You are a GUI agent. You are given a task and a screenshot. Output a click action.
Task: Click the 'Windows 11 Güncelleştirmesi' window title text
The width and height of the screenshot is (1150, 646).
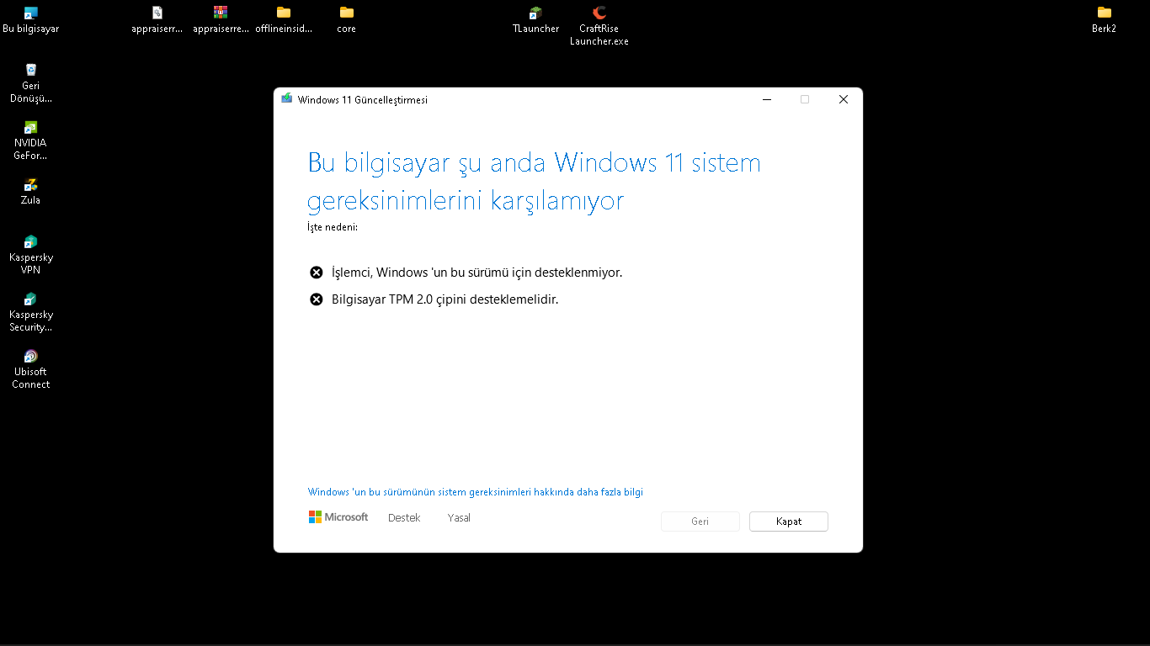pos(363,100)
